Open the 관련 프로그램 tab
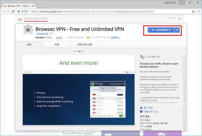This screenshot has height=136, width=202. coord(85,45)
